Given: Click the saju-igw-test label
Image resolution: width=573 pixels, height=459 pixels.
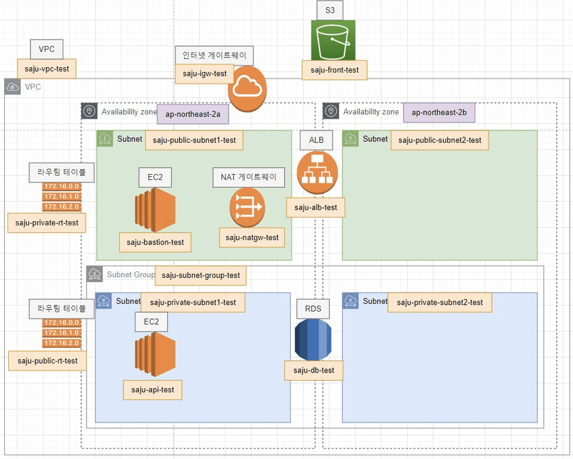Looking at the screenshot, I should [x=205, y=74].
